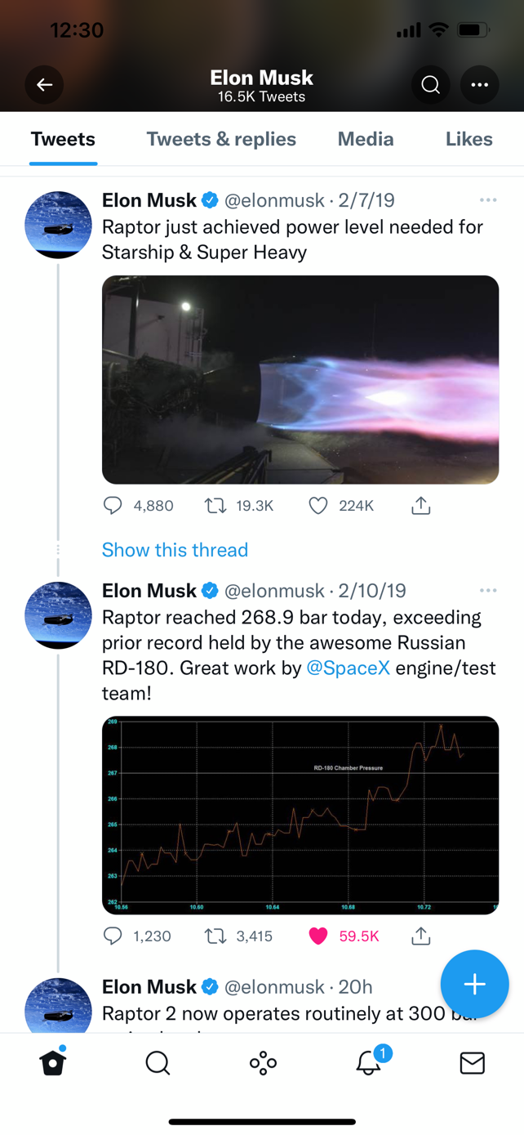This screenshot has height=1135, width=524.
Task: Retweet the Starship & Super Heavy tweet
Action: click(x=215, y=506)
